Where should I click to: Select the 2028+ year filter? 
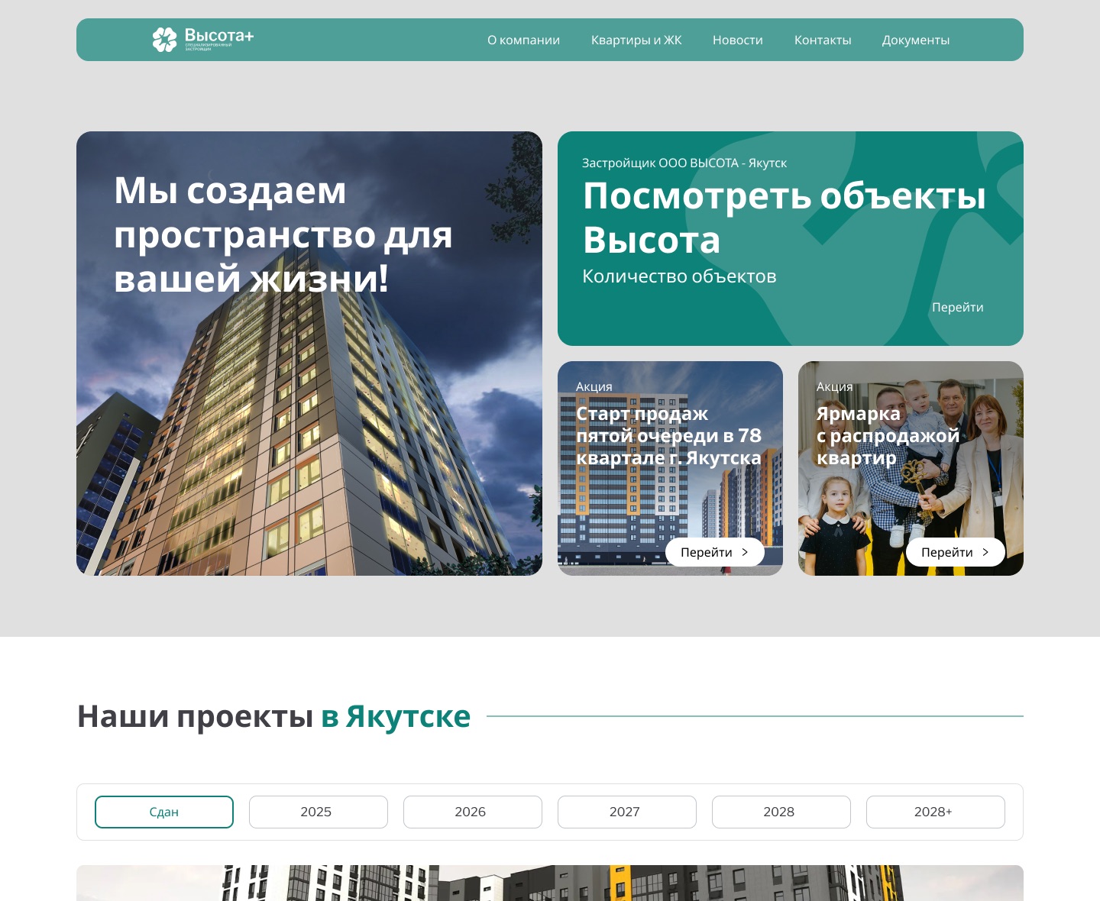[936, 812]
